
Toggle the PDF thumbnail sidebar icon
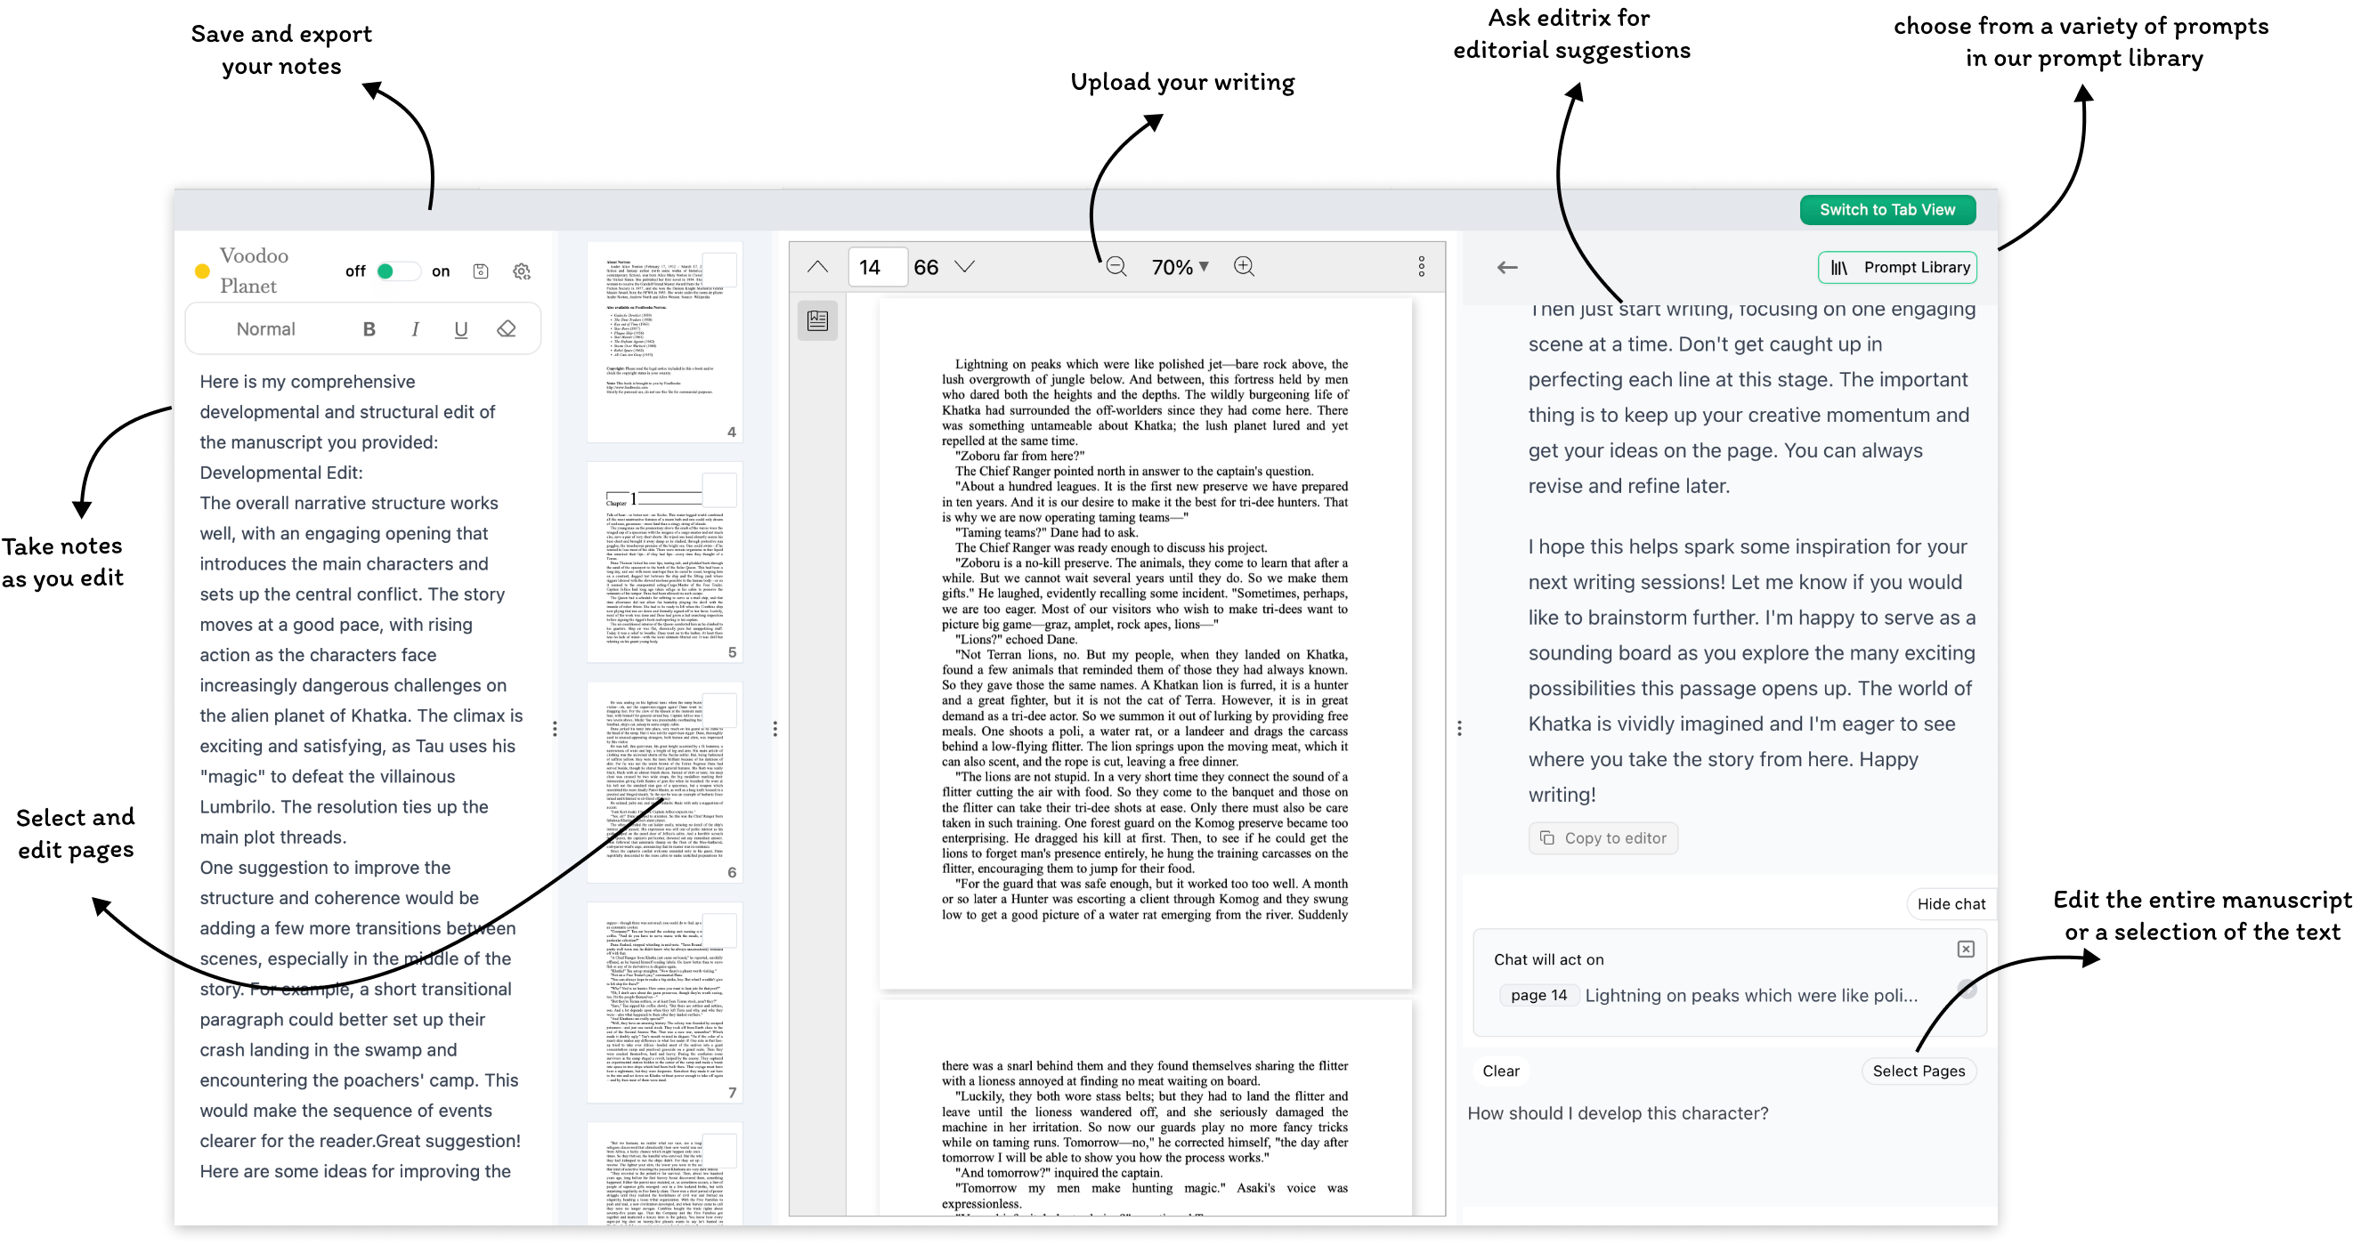(817, 320)
